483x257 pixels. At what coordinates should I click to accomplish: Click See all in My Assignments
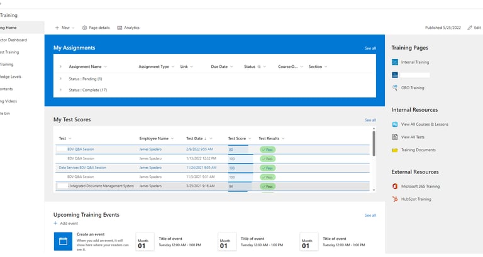[x=370, y=48]
